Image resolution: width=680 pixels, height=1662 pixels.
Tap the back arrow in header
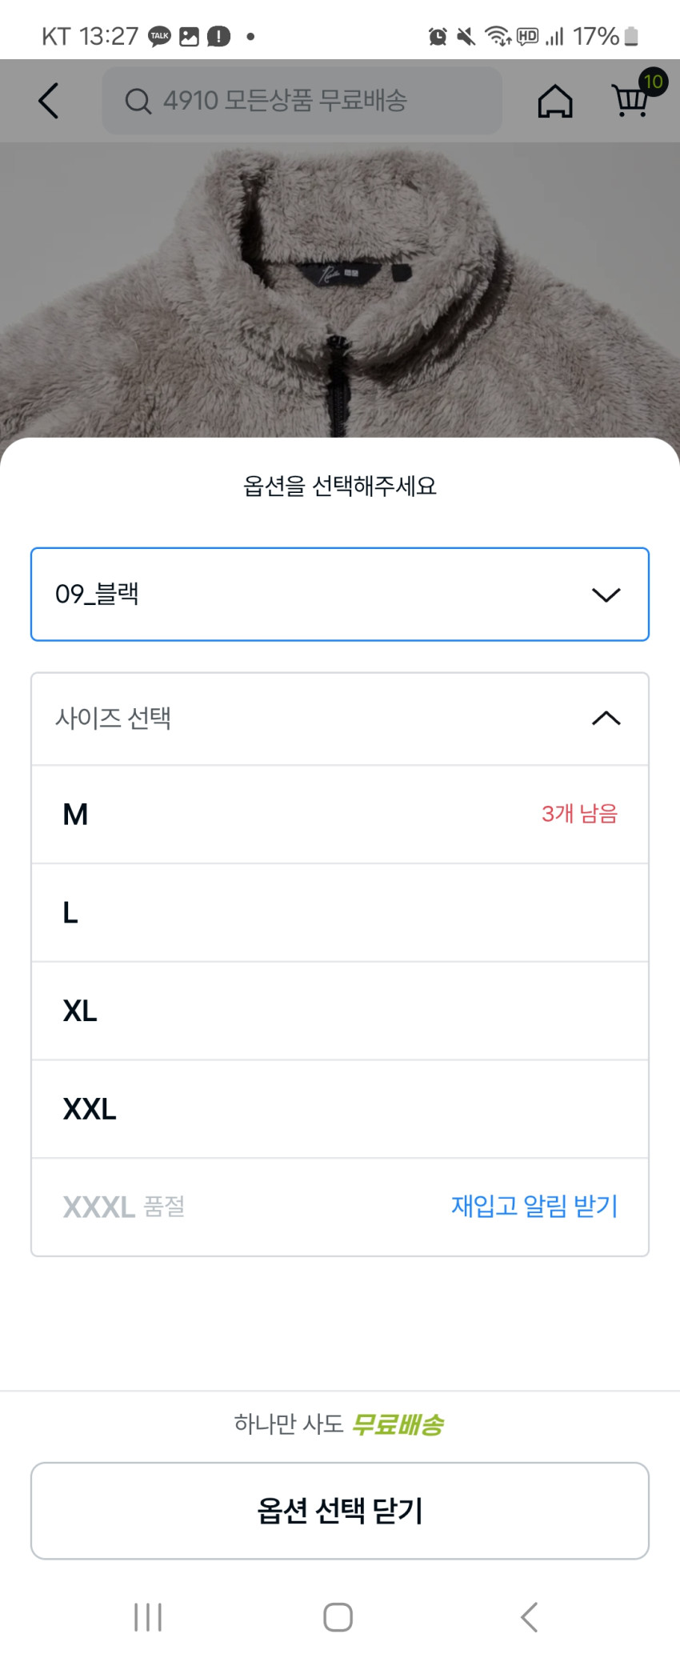pyautogui.click(x=49, y=101)
